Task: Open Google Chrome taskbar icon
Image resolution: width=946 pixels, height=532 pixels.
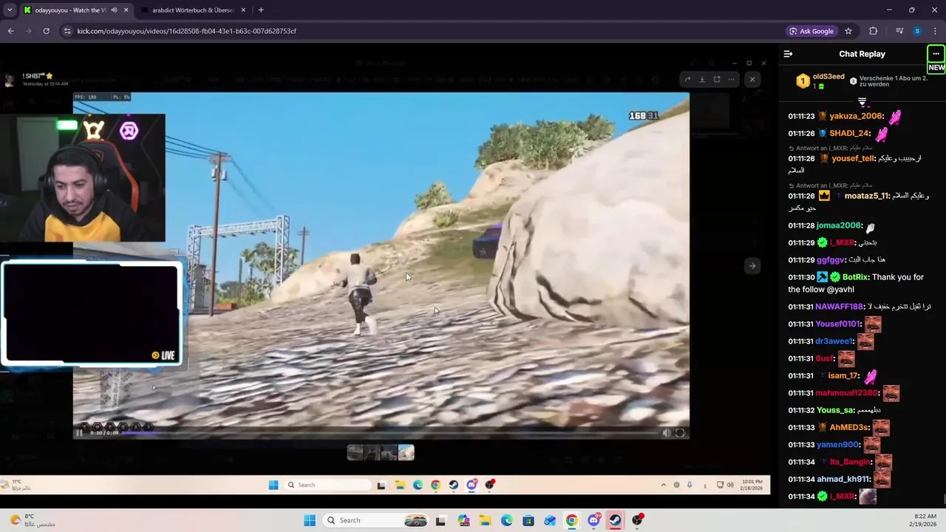Action: pyautogui.click(x=572, y=520)
